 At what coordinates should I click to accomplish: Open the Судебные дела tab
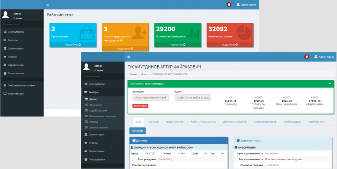point(292,121)
